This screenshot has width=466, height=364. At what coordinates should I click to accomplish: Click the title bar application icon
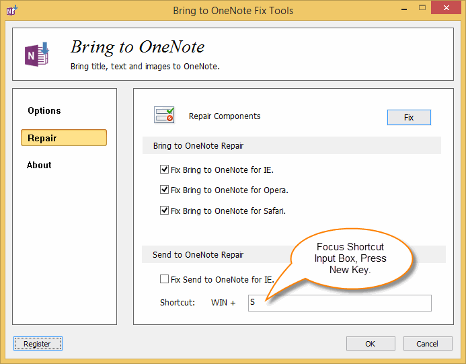click(11, 10)
